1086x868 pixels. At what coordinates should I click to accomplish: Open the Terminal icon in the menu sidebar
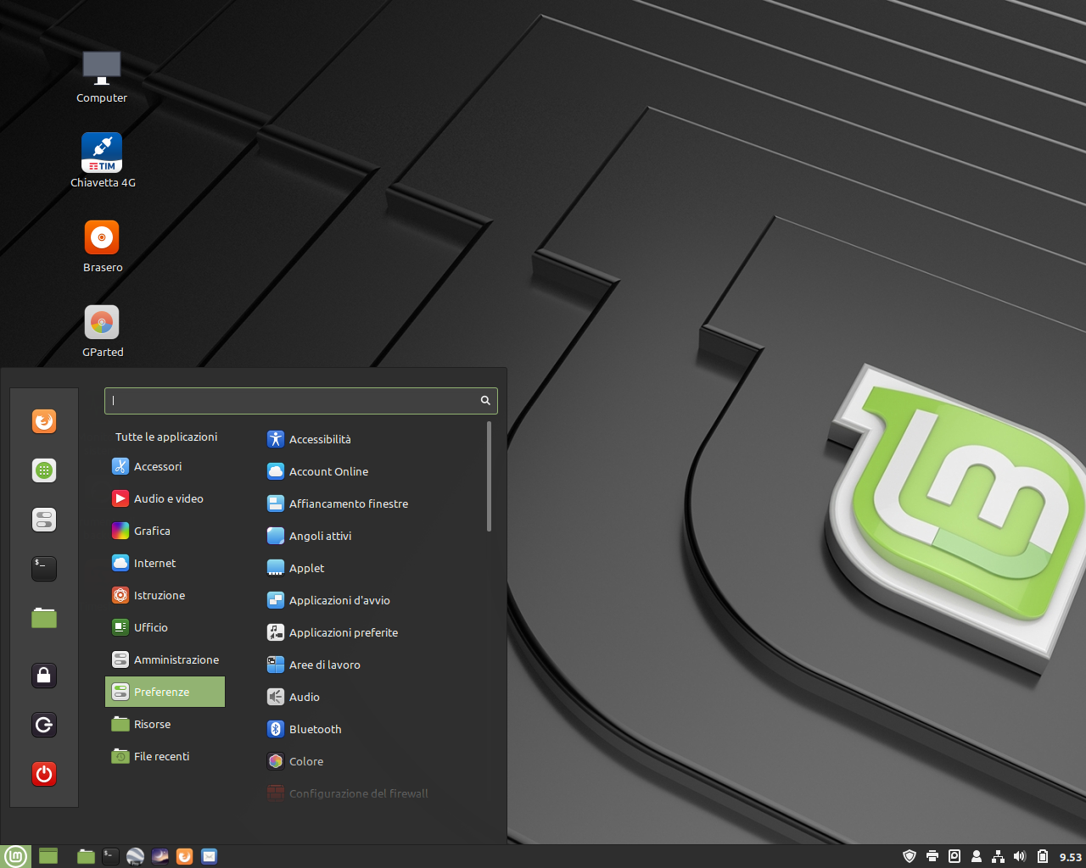[x=44, y=569]
